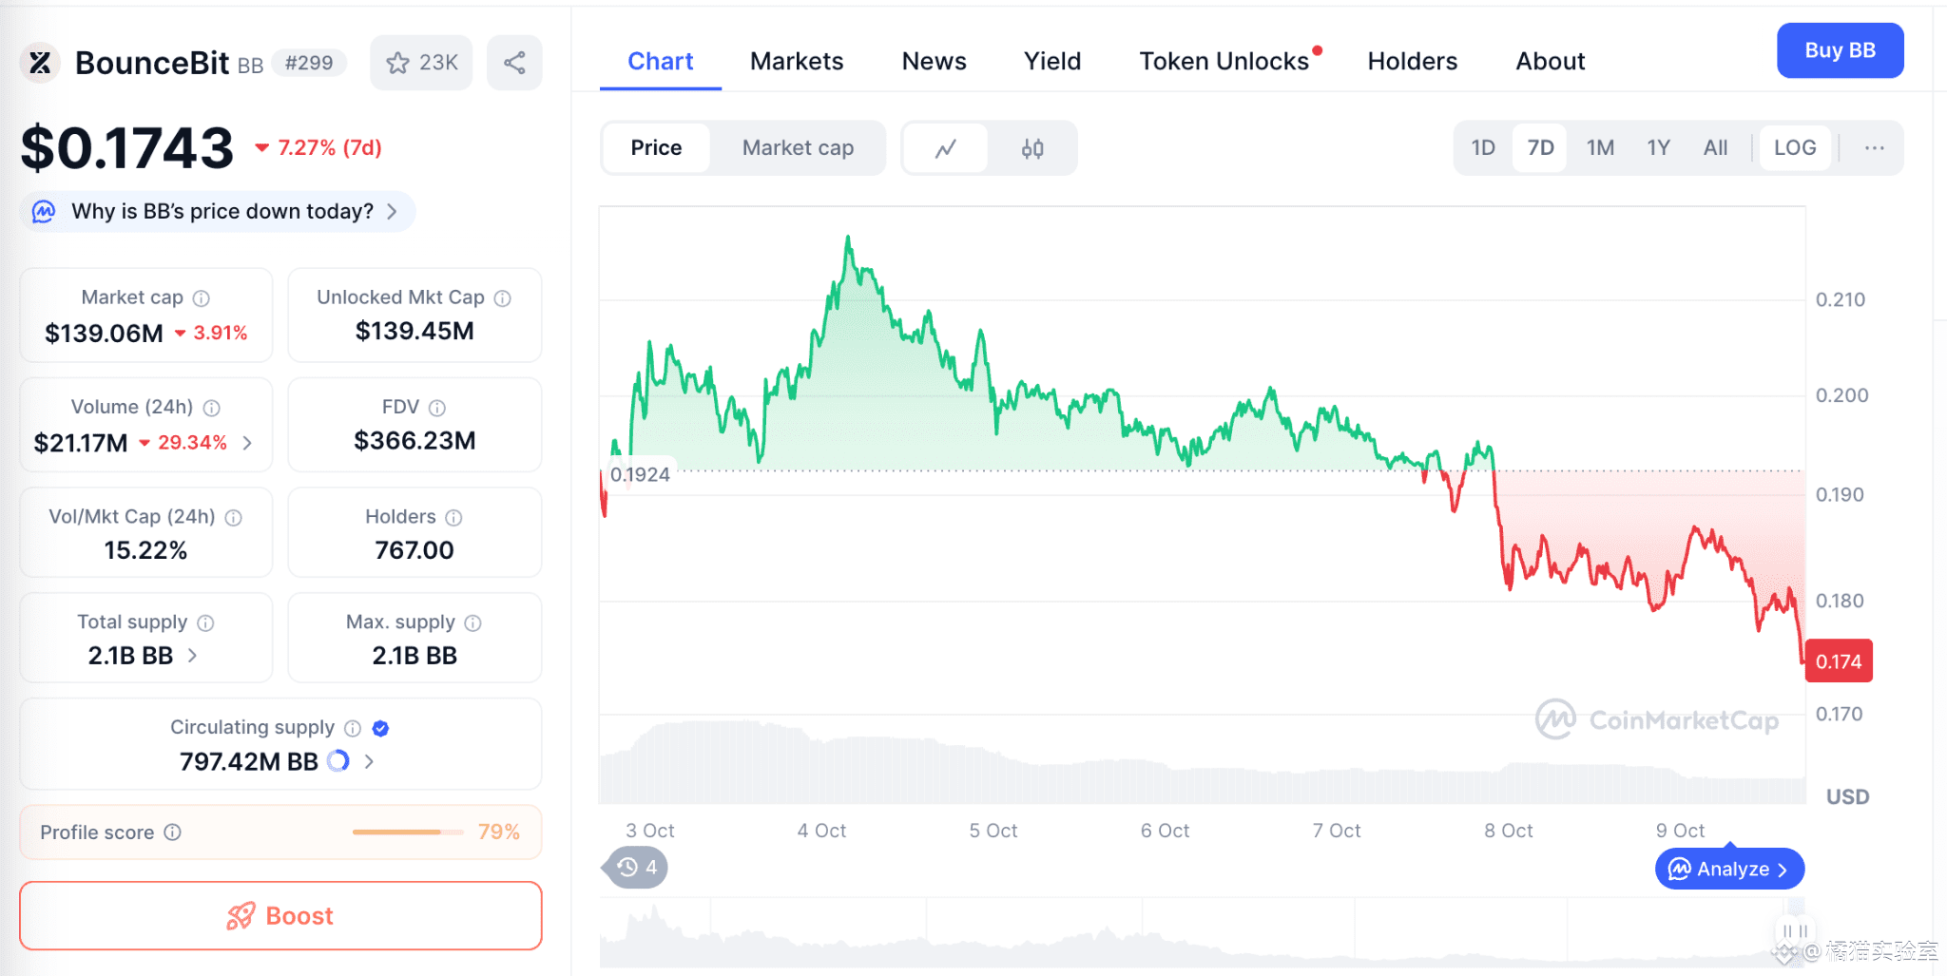Switch chart to Market cap view
The height and width of the screenshot is (976, 1947).
(x=798, y=148)
